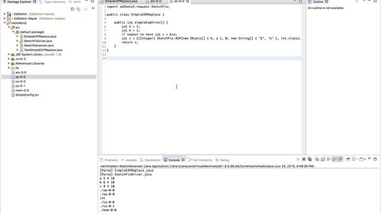Screen dimensions: 381x214
Task: Select TestSimpleEXPReplace.java in explorer
Action: 43,50
